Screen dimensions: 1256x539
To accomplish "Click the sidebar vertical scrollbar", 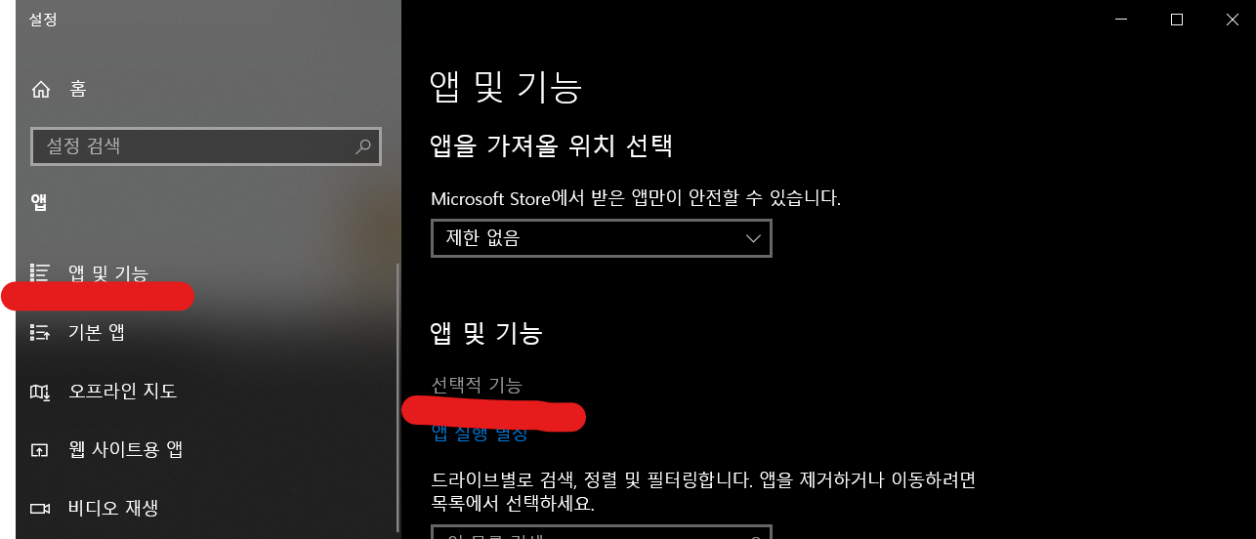I will 398,395.
